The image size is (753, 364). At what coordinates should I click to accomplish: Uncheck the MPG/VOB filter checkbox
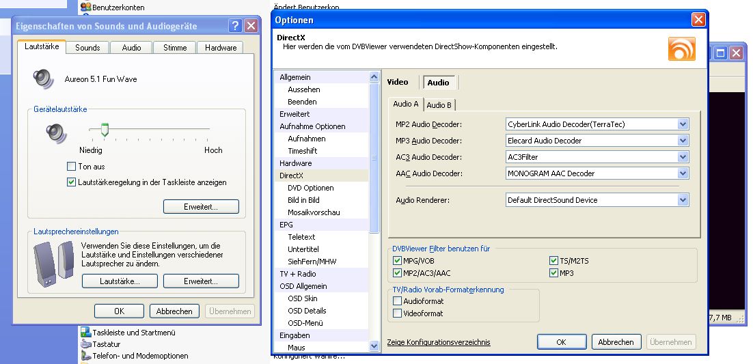[398, 261]
